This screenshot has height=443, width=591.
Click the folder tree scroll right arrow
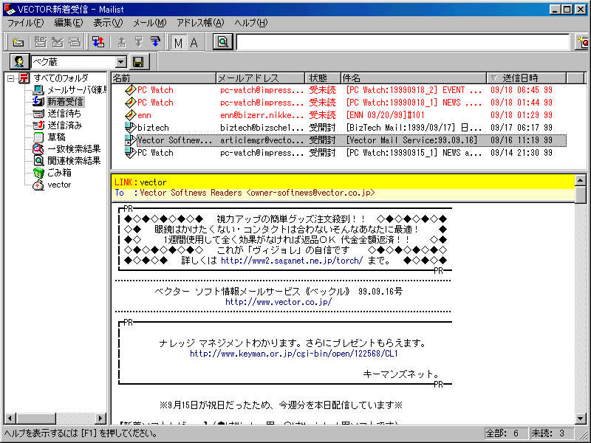point(100,418)
